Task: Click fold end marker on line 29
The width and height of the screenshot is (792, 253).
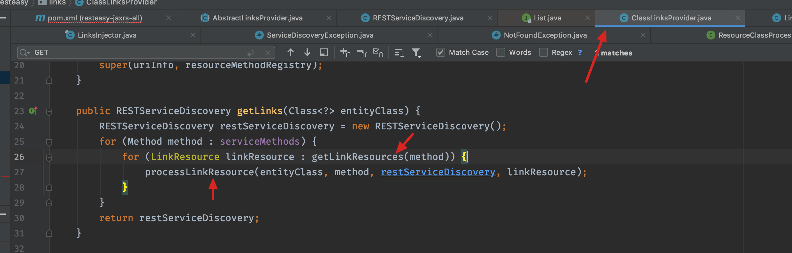Action: point(49,203)
